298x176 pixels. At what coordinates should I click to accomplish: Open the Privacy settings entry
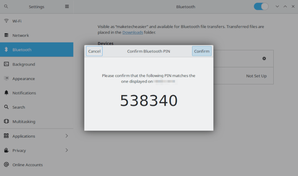pyautogui.click(x=37, y=150)
